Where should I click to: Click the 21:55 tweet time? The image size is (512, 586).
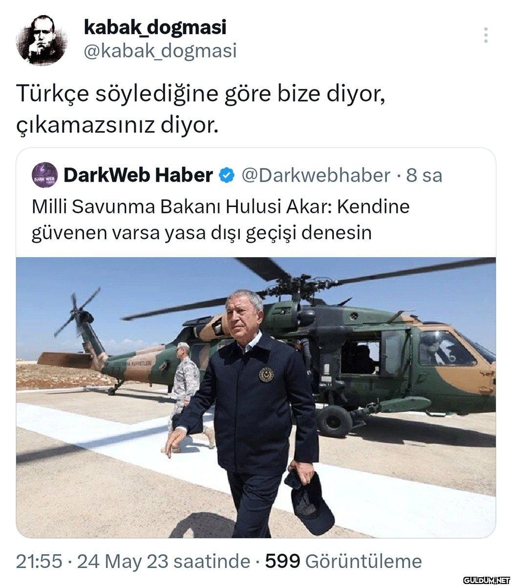point(39,562)
